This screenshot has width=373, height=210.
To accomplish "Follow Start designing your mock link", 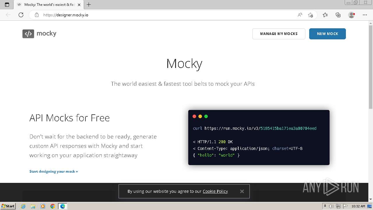I will click(54, 171).
